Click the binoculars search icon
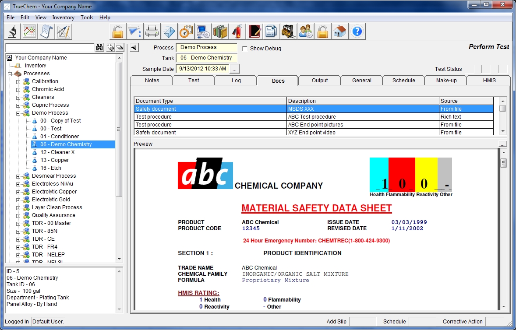516x330 pixels. coord(99,47)
